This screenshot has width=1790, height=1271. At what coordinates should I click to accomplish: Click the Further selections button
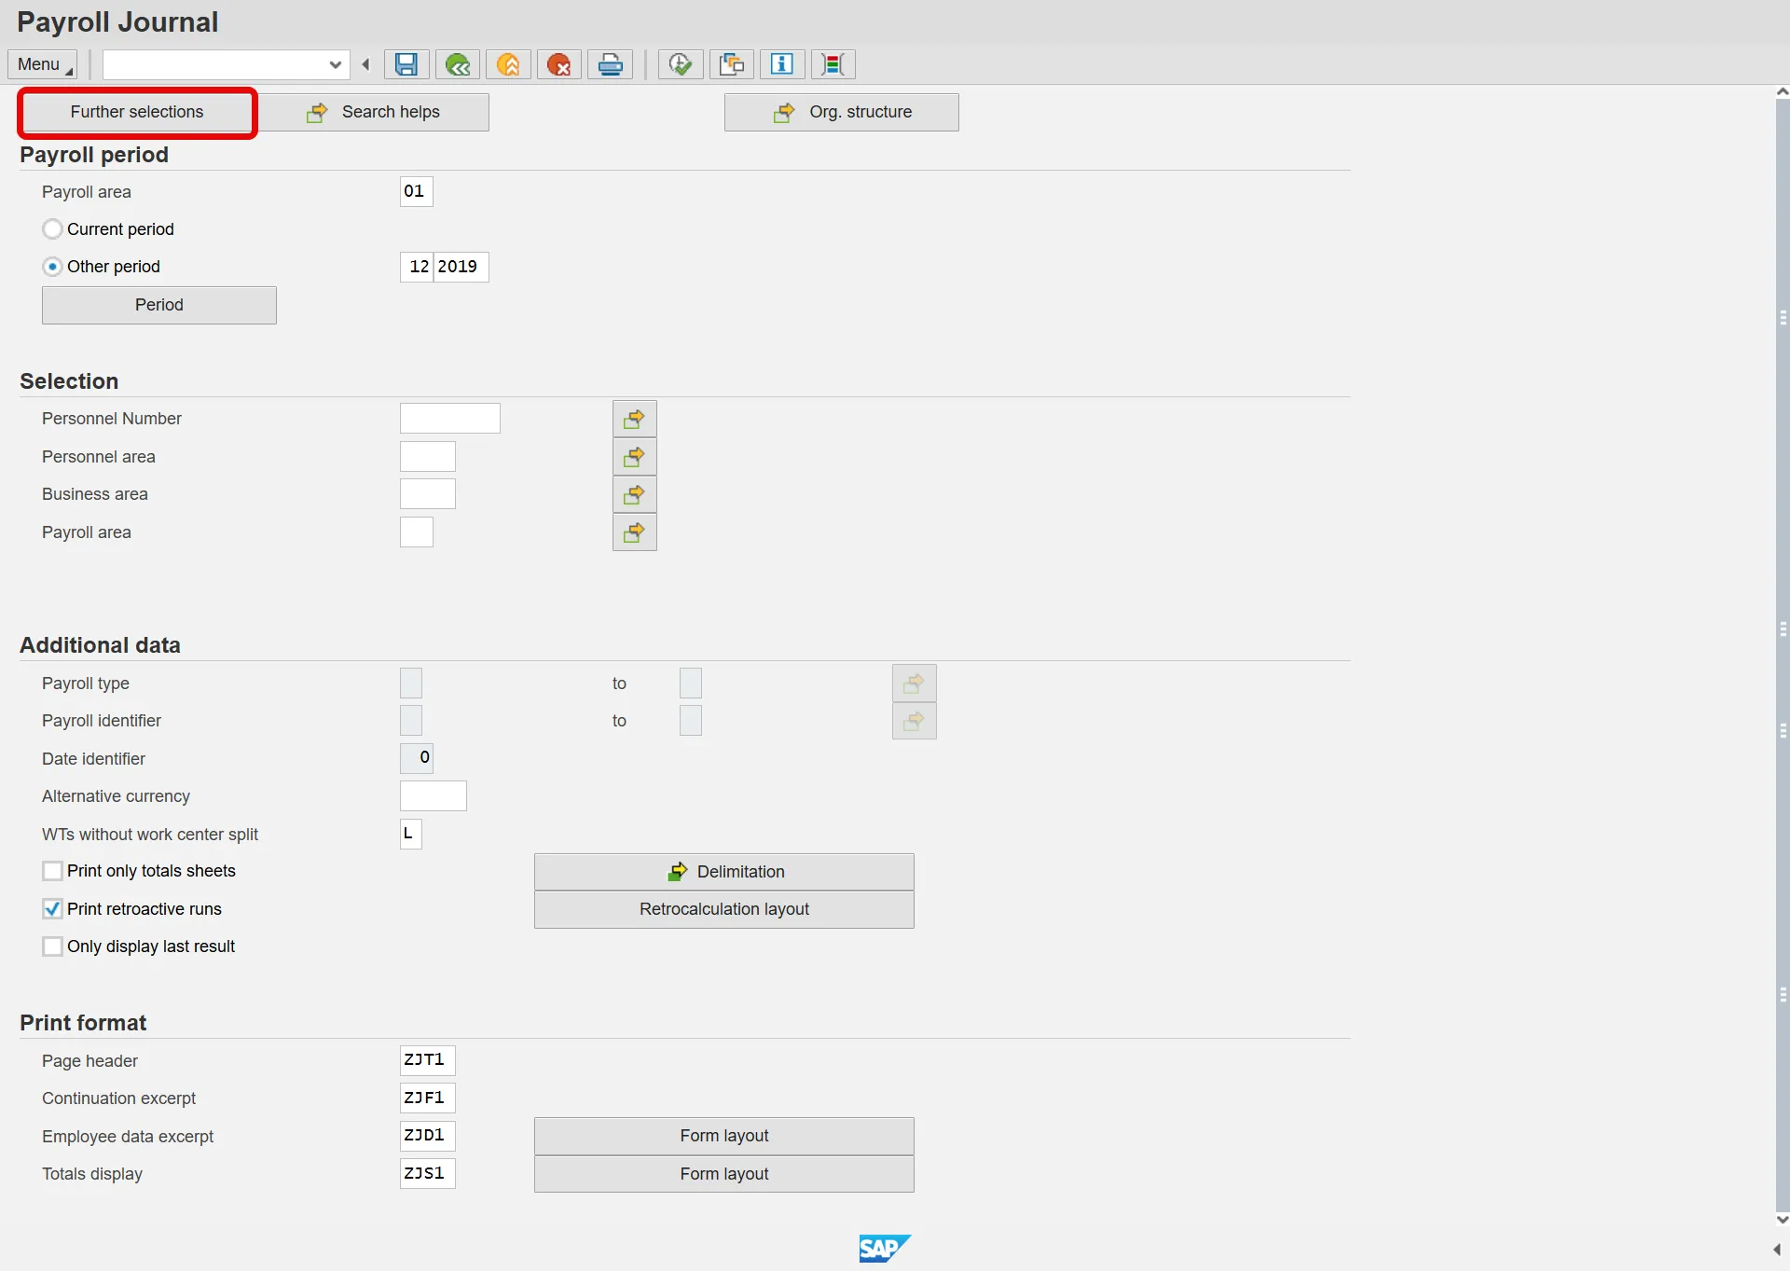pyautogui.click(x=137, y=112)
